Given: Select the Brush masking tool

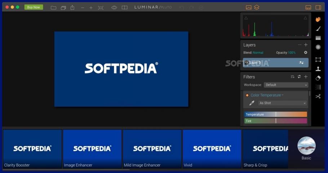Looking at the screenshot, I should click(x=318, y=29).
